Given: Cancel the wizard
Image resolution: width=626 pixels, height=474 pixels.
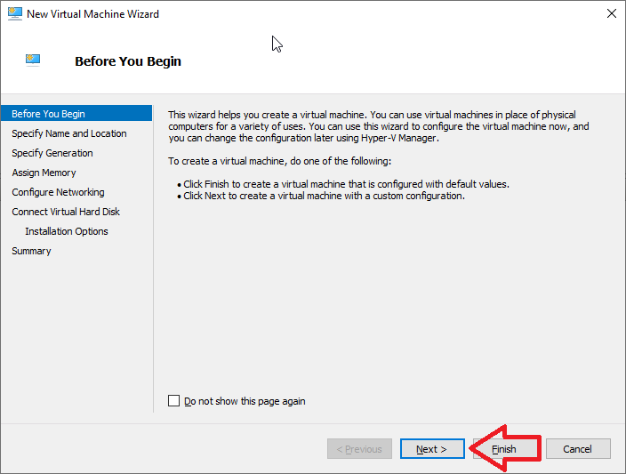Looking at the screenshot, I should tap(578, 449).
